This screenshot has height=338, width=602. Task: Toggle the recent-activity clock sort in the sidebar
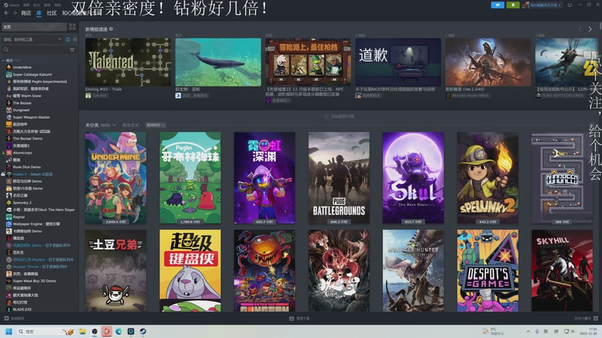(68, 40)
